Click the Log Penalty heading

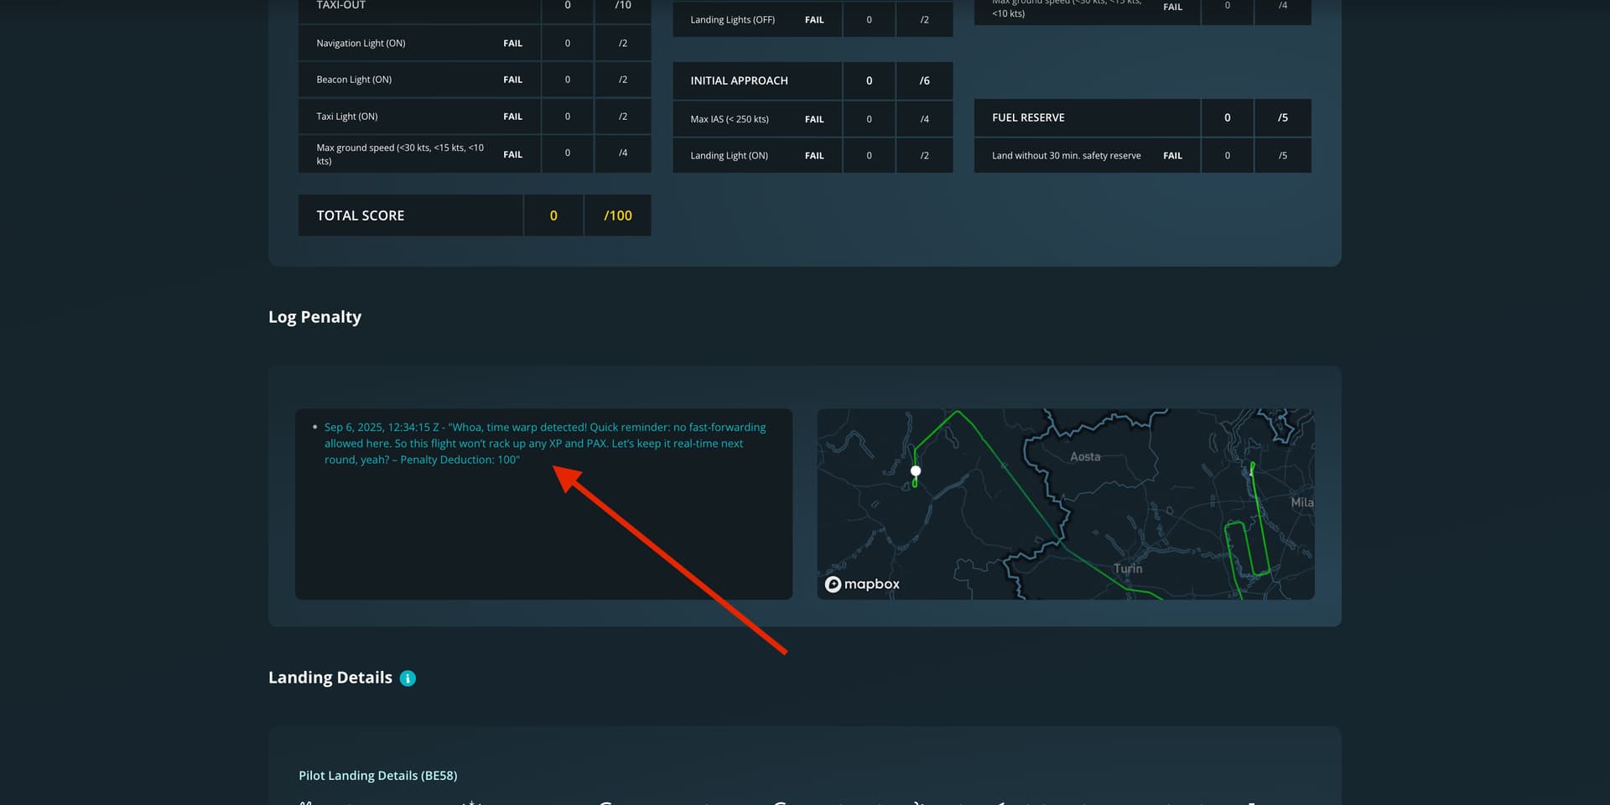(314, 317)
